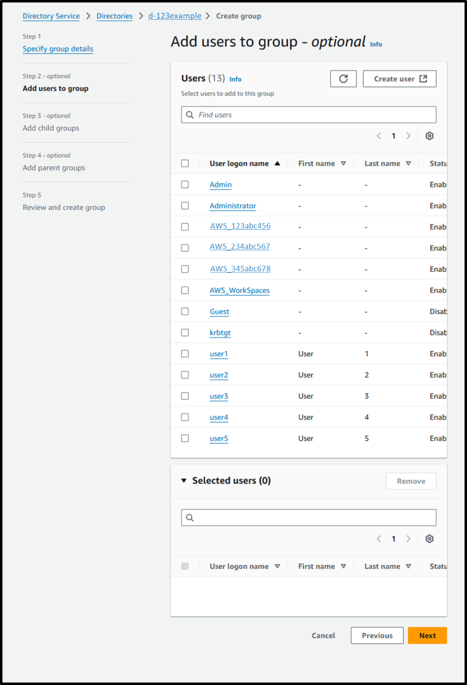Go to next page of the Users list

coord(409,136)
